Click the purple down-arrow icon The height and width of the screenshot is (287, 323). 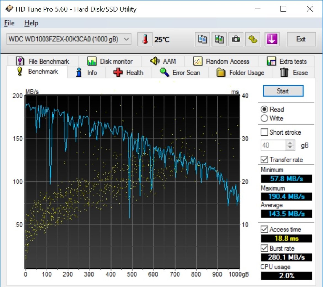(272, 39)
